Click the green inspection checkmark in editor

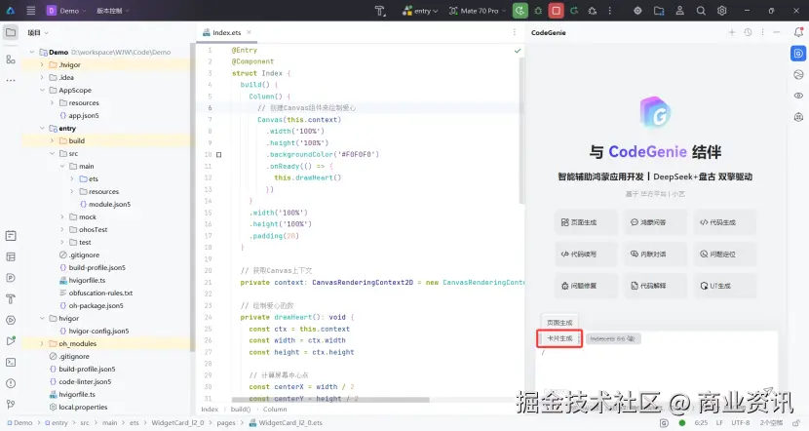click(518, 51)
